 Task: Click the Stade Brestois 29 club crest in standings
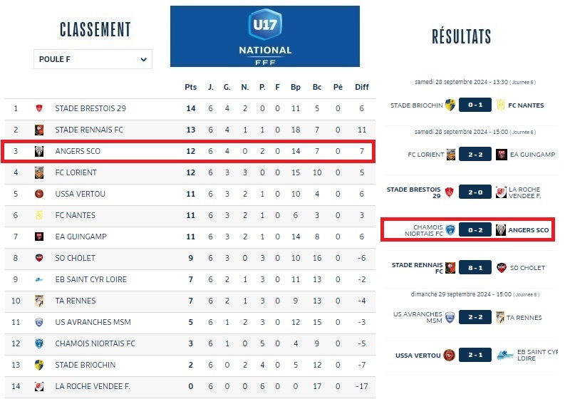(x=39, y=108)
